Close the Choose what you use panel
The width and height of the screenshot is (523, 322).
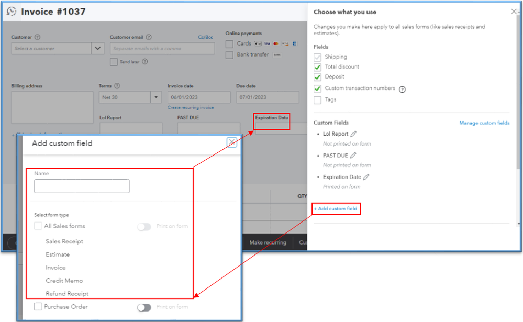point(514,12)
